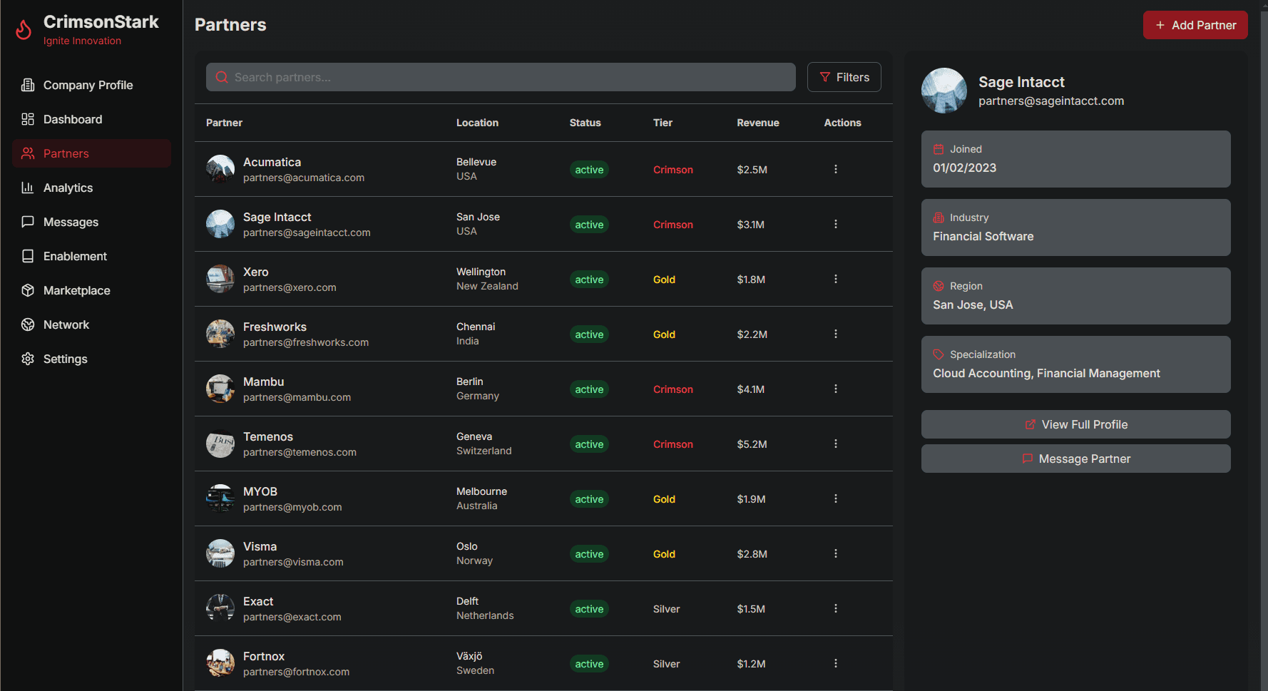The width and height of the screenshot is (1268, 691).
Task: Click partners@freshworks.com email in table
Action: pos(306,342)
